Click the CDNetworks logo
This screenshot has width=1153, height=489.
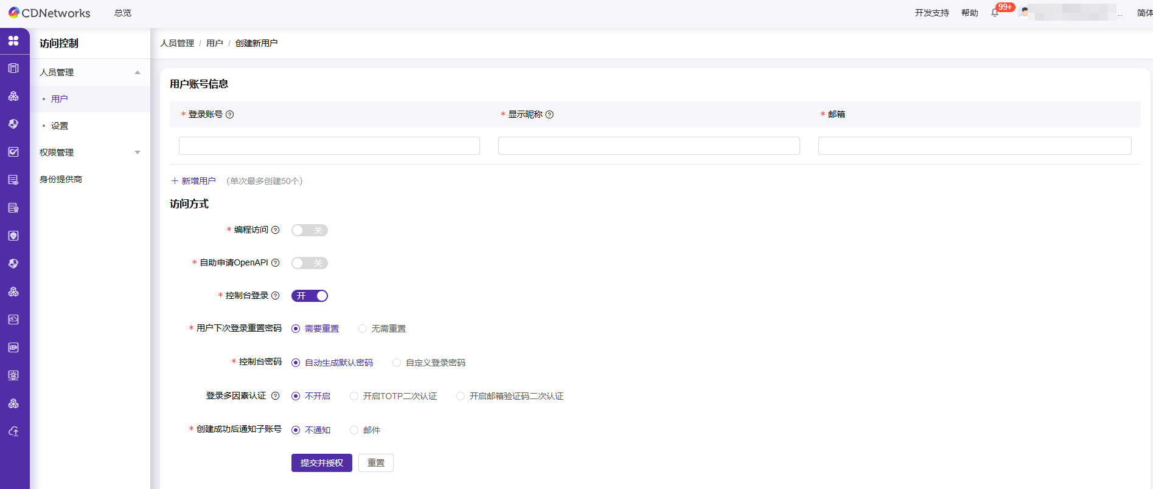[x=49, y=13]
